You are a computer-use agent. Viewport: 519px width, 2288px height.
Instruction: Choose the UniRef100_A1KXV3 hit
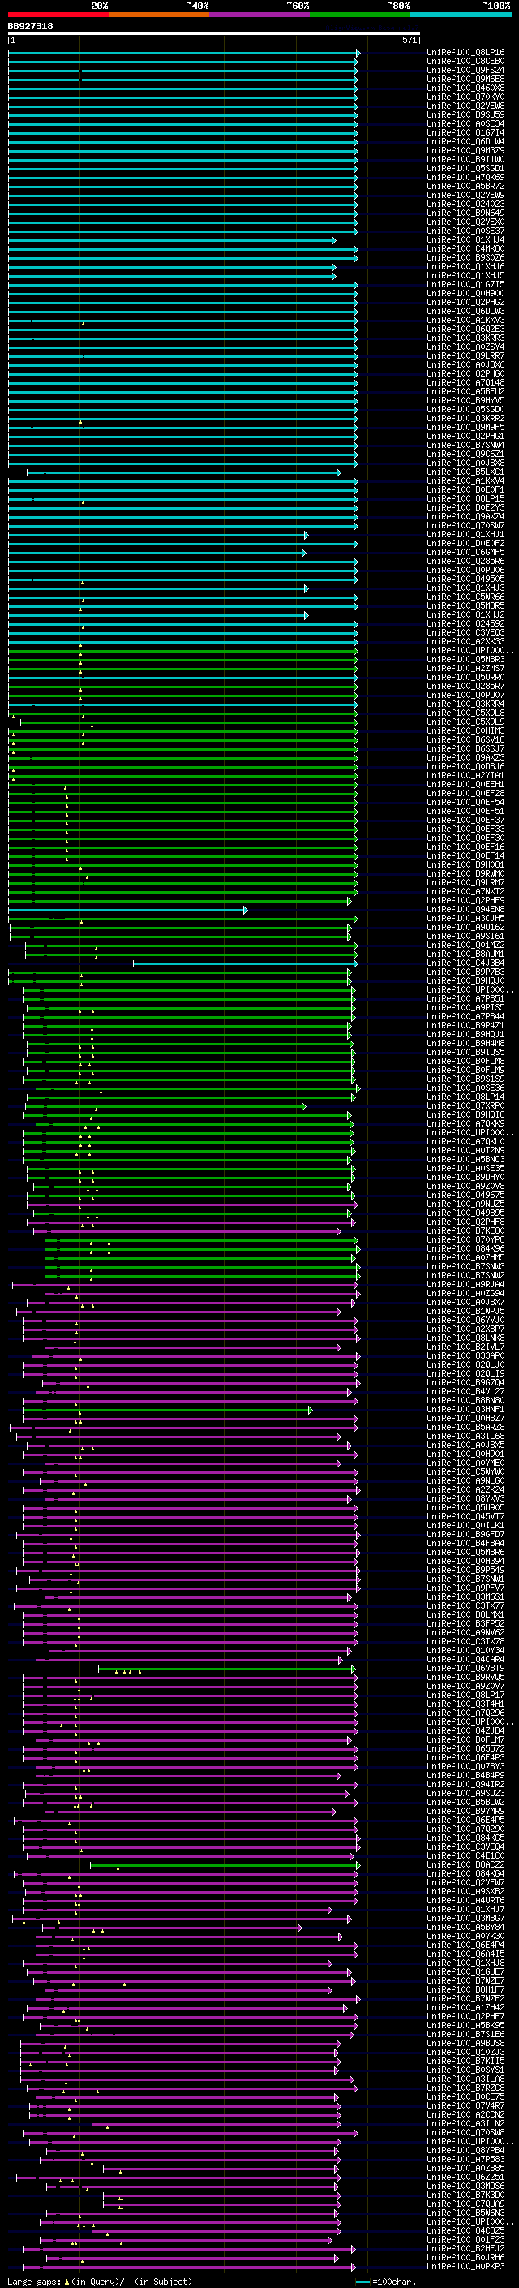(x=465, y=321)
